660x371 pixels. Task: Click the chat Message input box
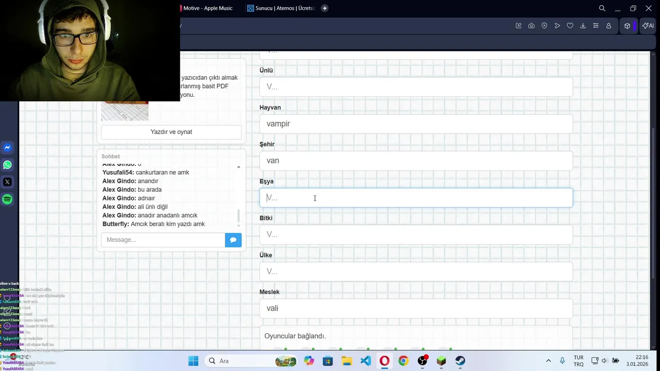(x=163, y=240)
